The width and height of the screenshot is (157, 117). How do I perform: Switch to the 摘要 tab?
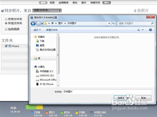click(43, 3)
